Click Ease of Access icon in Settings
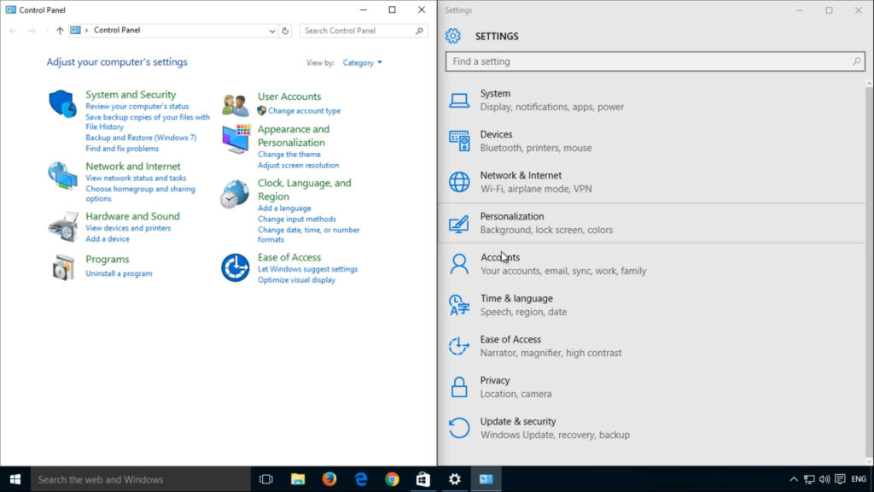Viewport: 874px width, 492px height. click(459, 346)
